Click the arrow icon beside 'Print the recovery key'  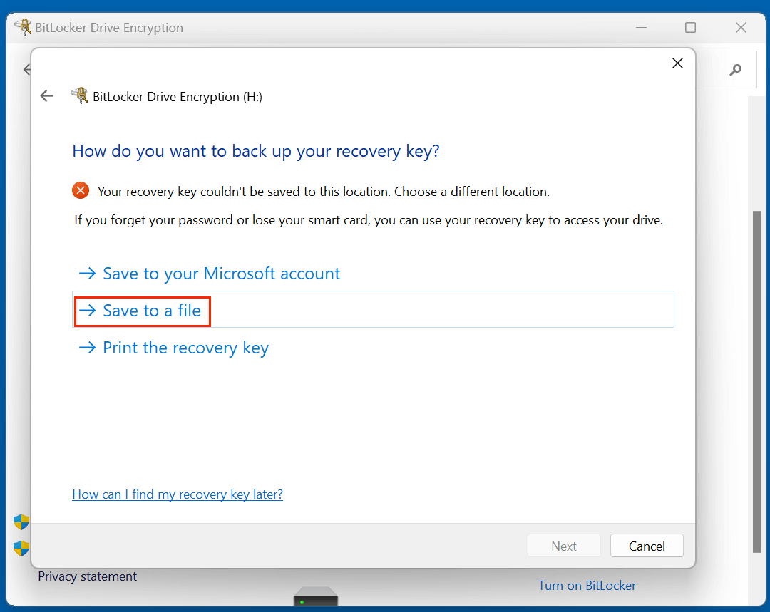coord(86,348)
